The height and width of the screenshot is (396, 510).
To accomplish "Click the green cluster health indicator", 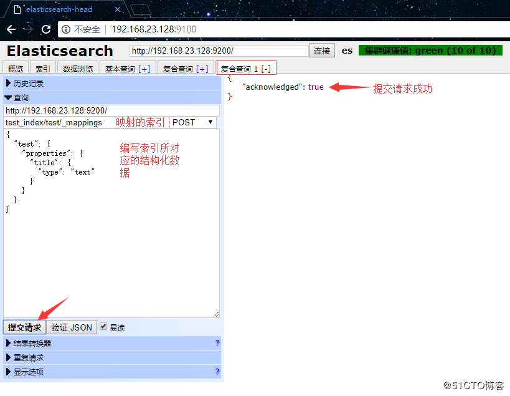I will (430, 51).
